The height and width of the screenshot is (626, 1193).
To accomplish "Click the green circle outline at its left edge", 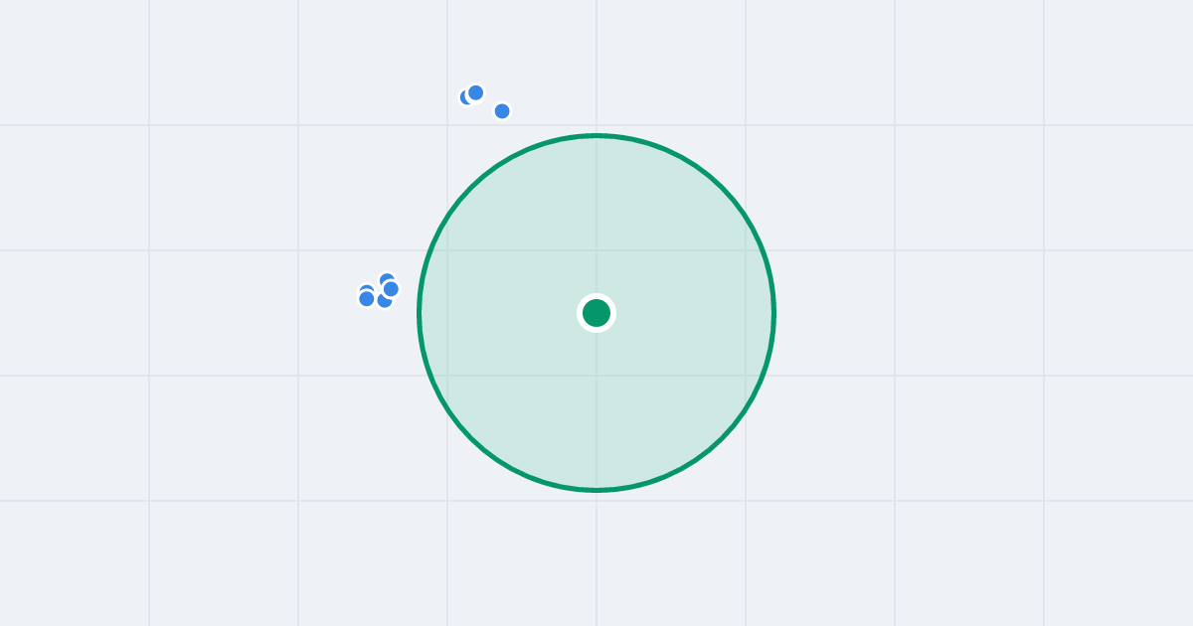I will pyautogui.click(x=419, y=313).
